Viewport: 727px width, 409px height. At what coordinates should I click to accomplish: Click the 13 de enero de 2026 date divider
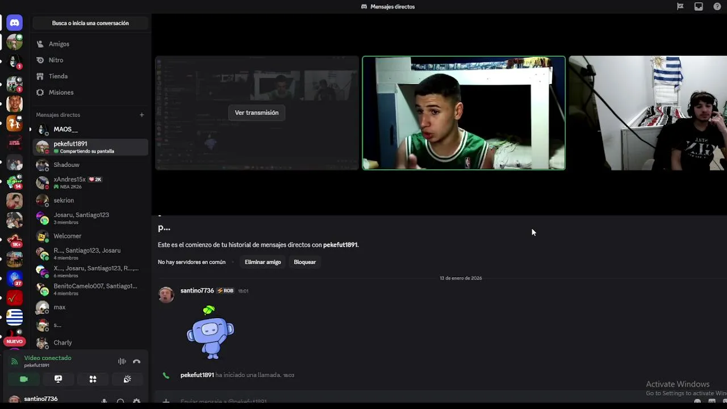pos(461,278)
